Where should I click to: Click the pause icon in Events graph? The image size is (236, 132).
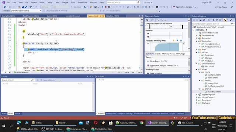coord(148,33)
